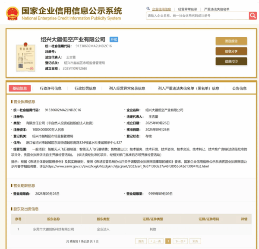Click the national emblem logo

[x=9, y=14]
